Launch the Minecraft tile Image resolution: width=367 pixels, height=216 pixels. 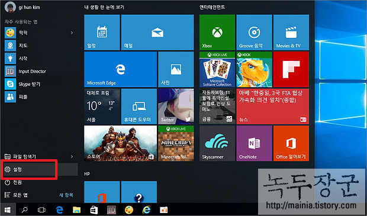coord(176,143)
